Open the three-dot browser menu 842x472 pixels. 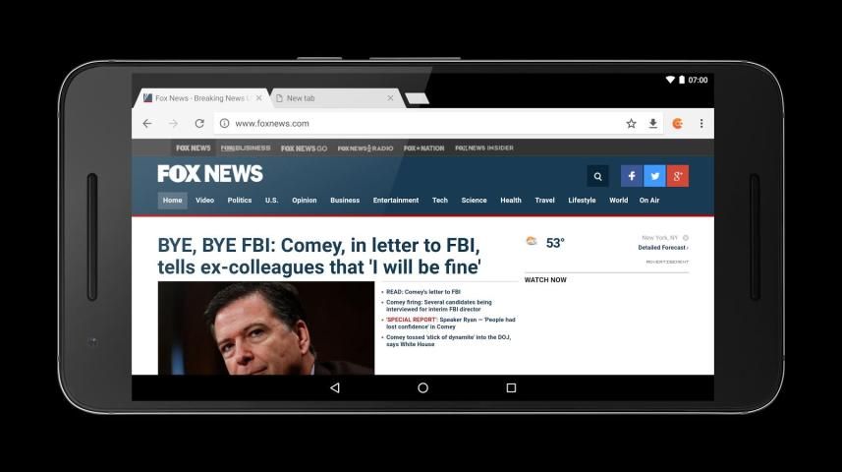[x=702, y=124]
